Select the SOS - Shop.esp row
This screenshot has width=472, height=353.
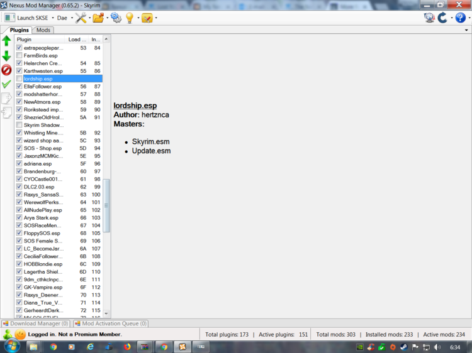(x=59, y=148)
